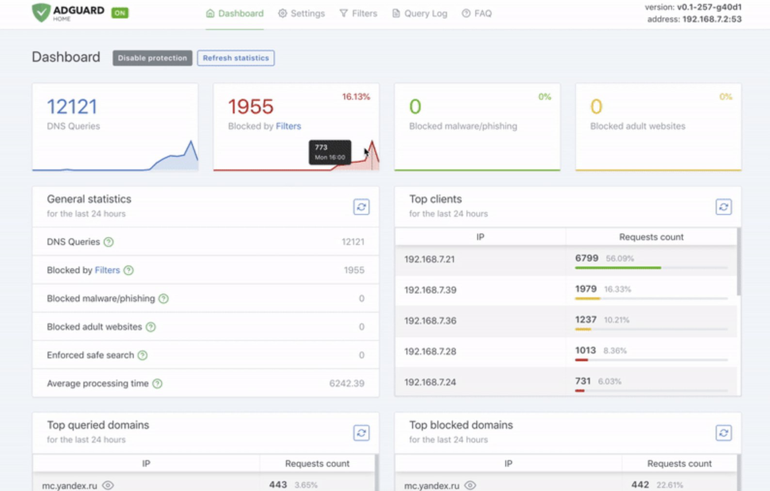Click mc.yandex.ru in Top blocked domains
This screenshot has width=770, height=491.
432,486
